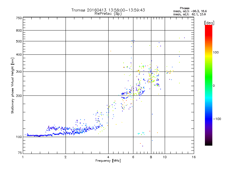Click the x-axis tick label '4'
228x171 pixels.
(108, 157)
